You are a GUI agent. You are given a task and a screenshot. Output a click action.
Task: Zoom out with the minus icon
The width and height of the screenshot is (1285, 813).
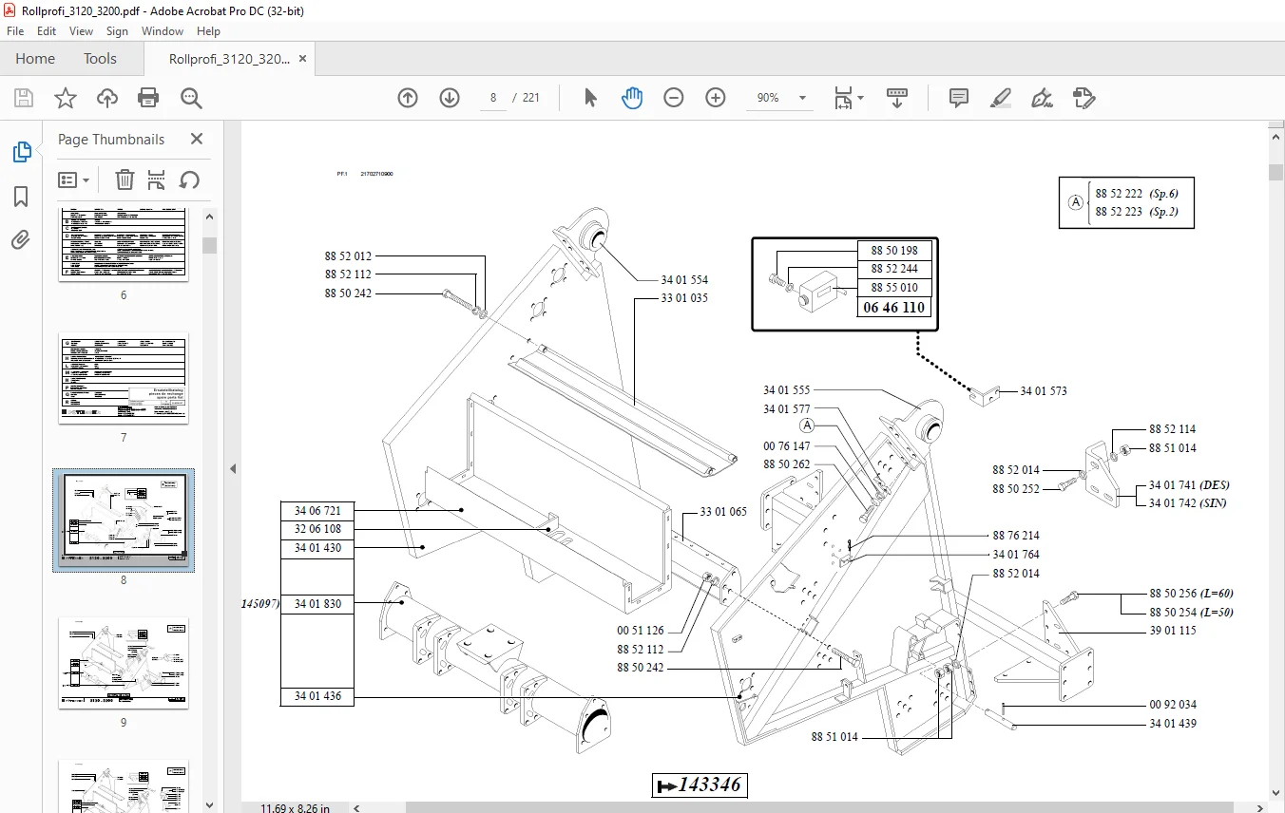click(x=674, y=98)
